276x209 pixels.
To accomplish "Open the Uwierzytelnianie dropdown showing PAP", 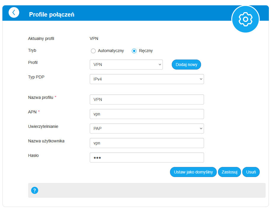I will (147, 128).
